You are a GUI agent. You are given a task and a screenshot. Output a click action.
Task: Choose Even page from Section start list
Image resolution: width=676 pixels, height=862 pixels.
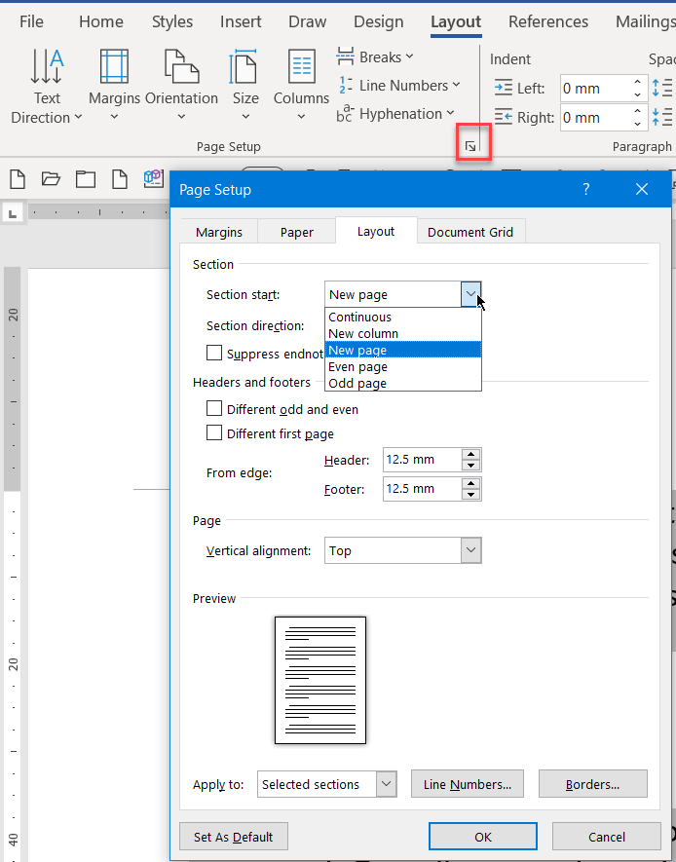(x=403, y=366)
